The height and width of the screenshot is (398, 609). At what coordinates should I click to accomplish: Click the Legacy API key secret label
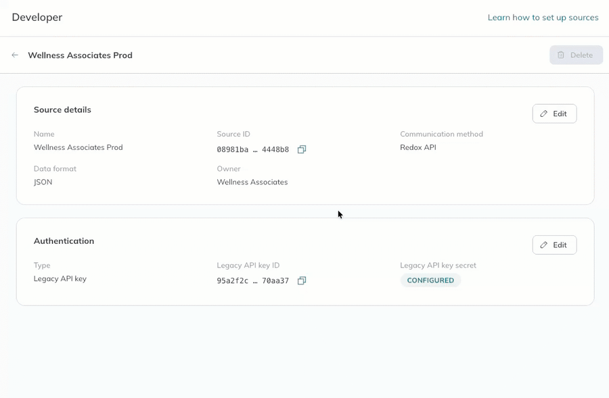438,266
